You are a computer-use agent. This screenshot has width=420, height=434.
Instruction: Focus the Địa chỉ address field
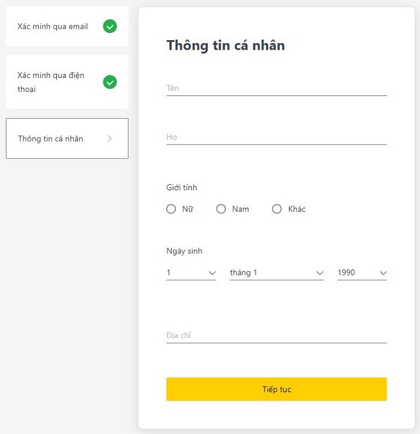(276, 336)
